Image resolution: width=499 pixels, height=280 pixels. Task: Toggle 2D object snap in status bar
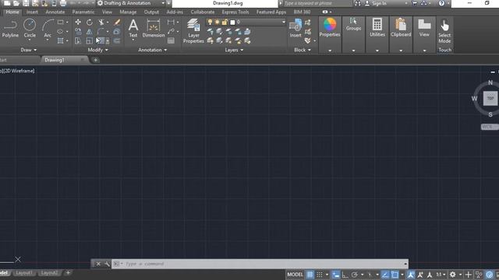pos(395,275)
